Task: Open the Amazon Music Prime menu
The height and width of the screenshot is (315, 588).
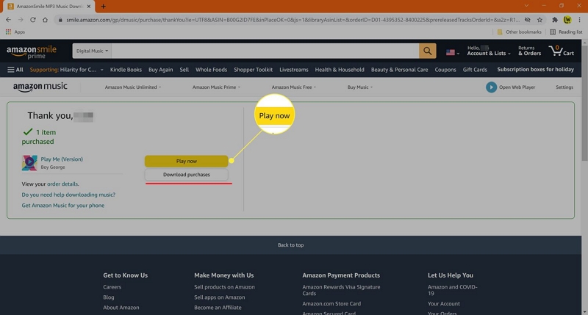Action: (216, 87)
